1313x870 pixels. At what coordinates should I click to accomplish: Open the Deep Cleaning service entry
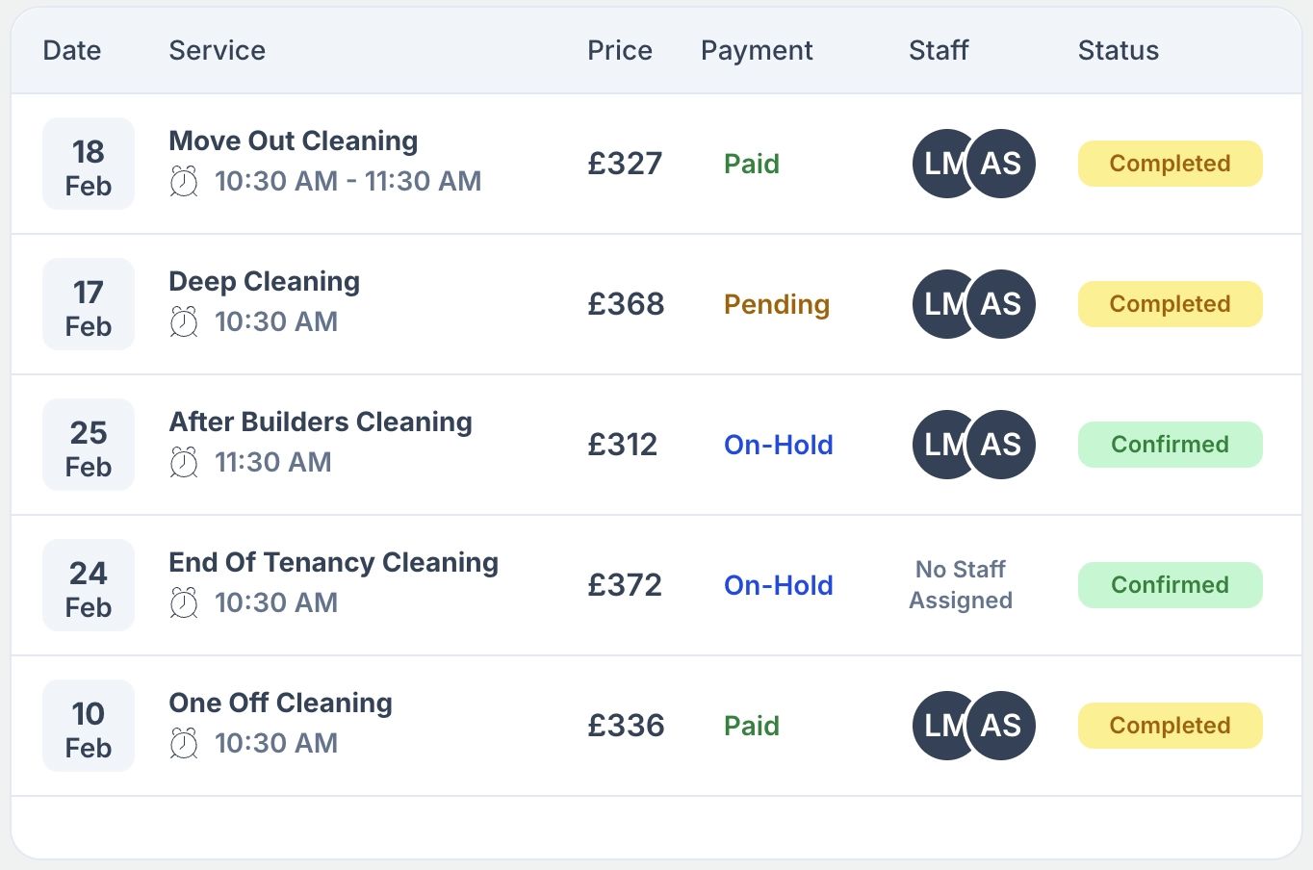click(x=264, y=282)
